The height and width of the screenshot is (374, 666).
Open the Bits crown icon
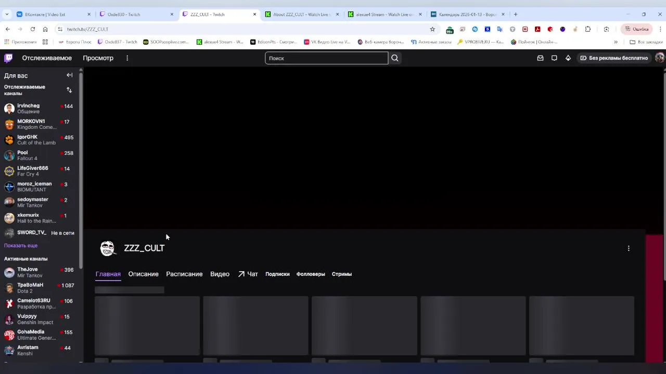coord(568,58)
